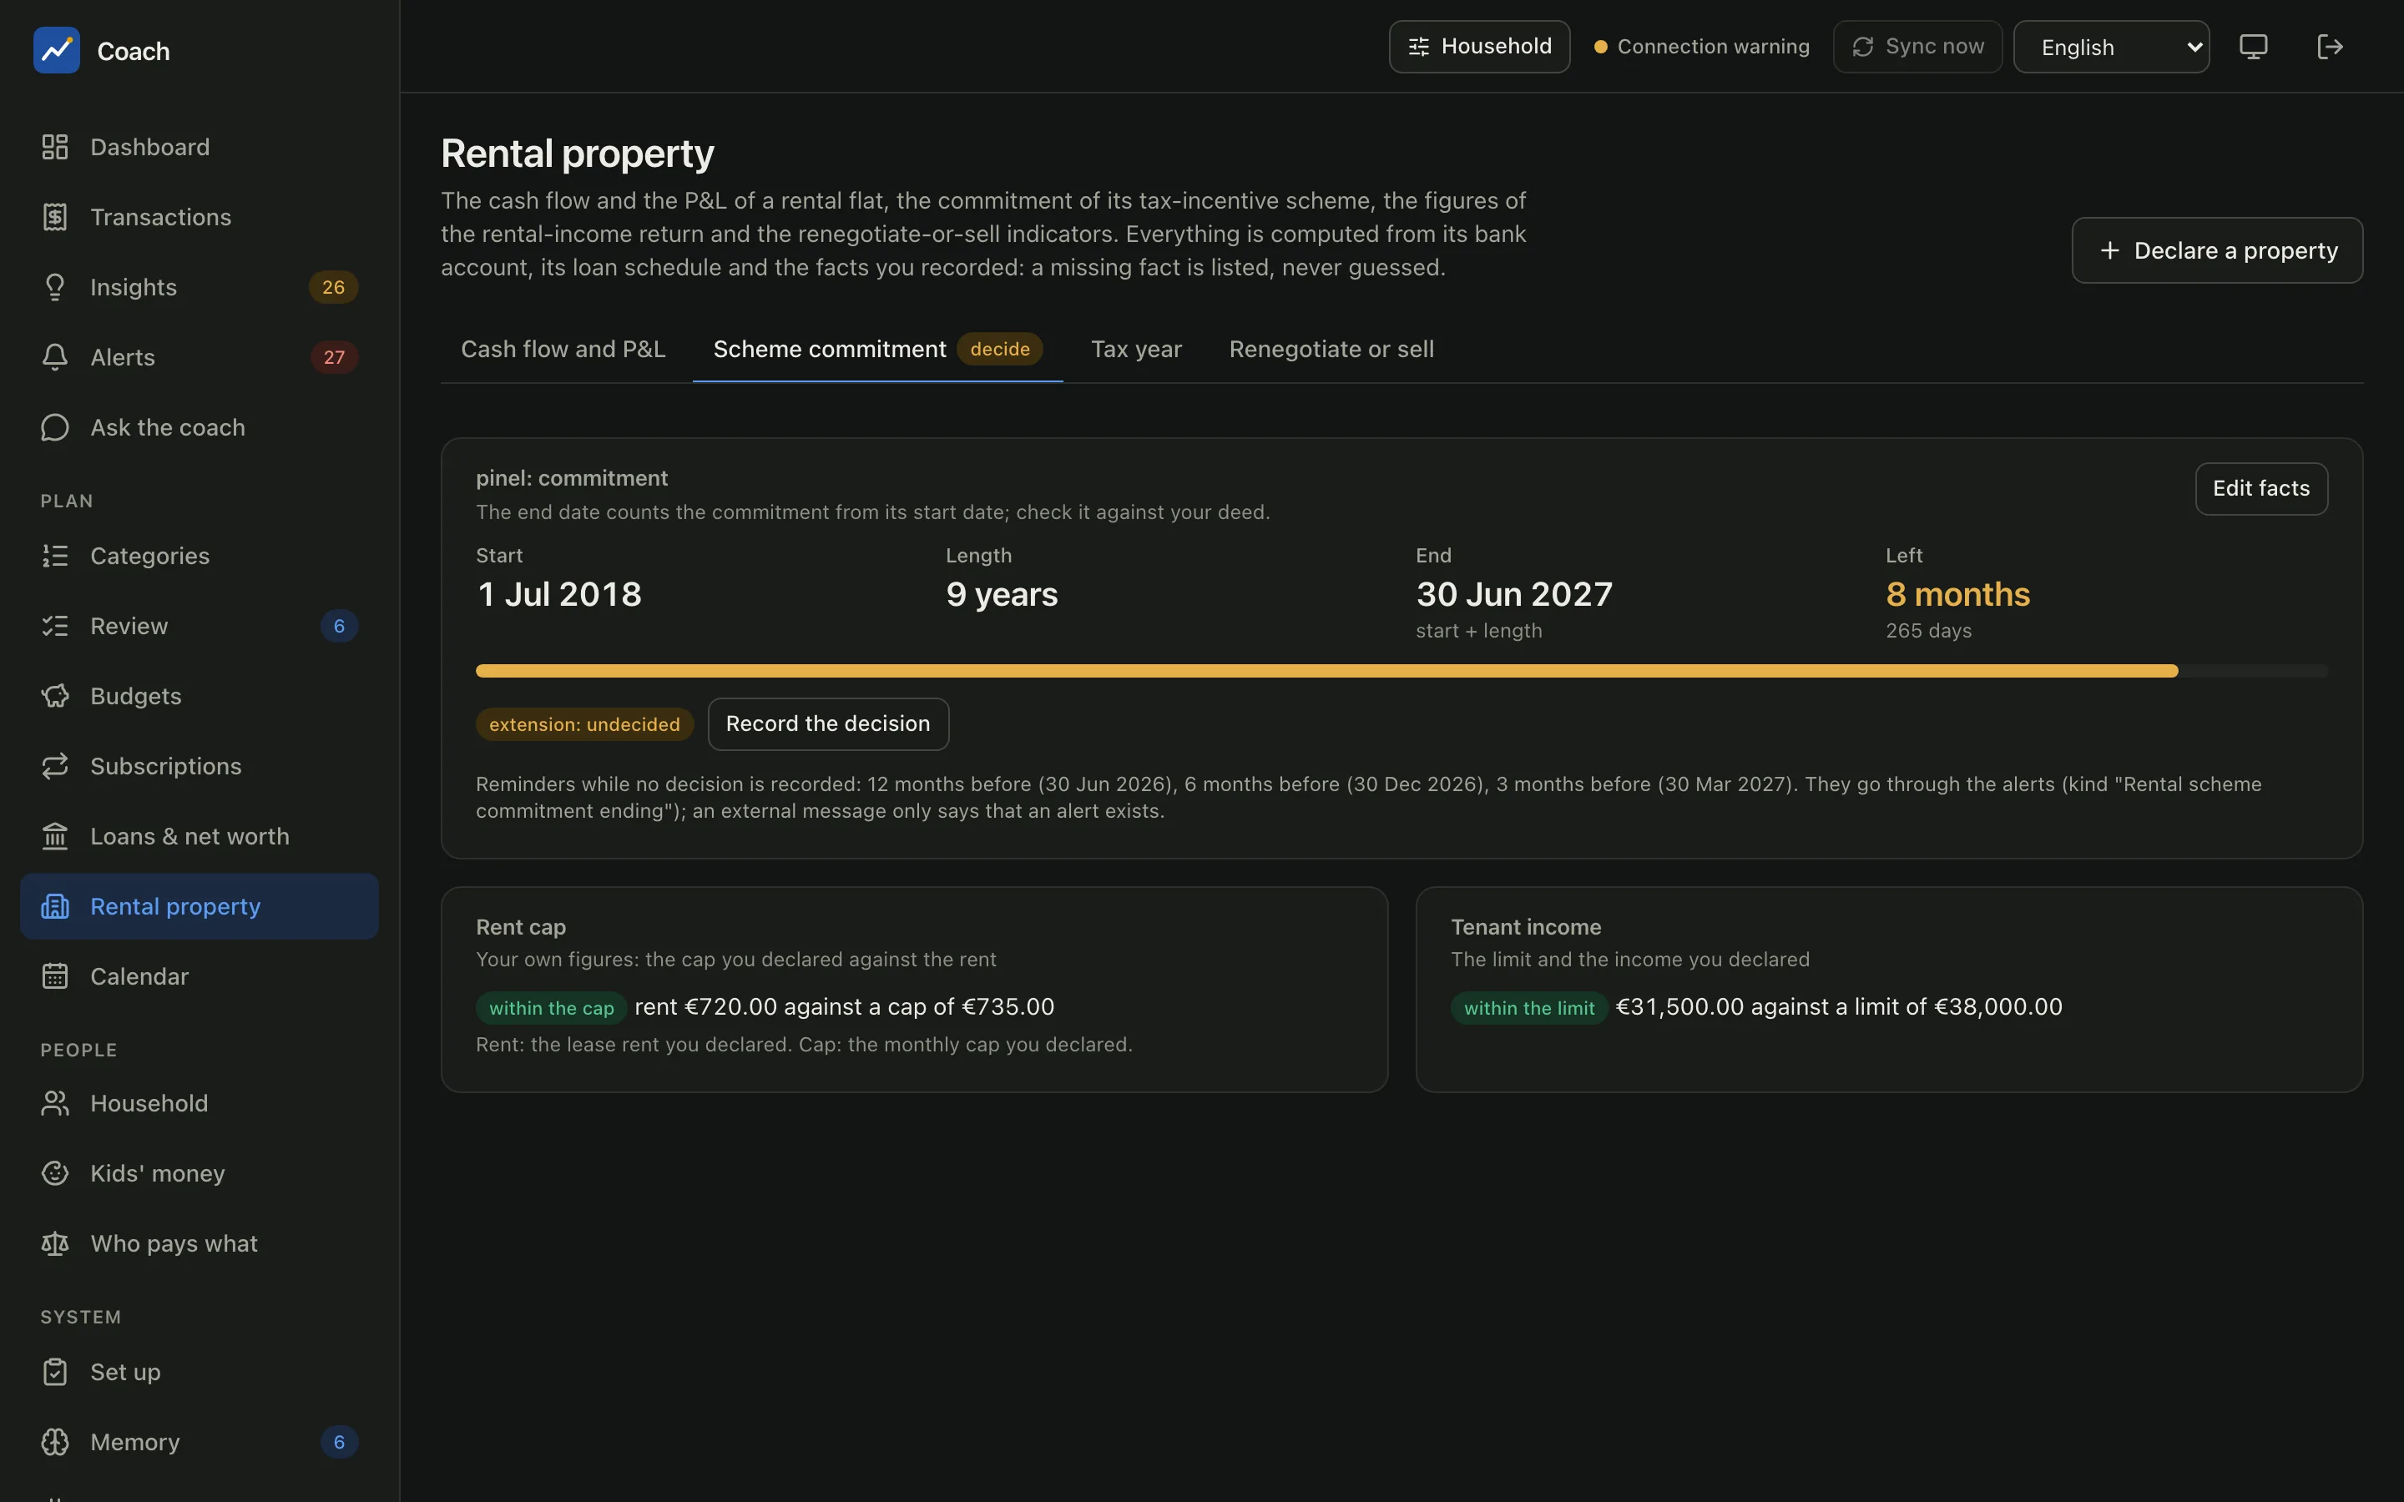
Task: Click the Calendar icon in sidebar
Action: (54, 976)
